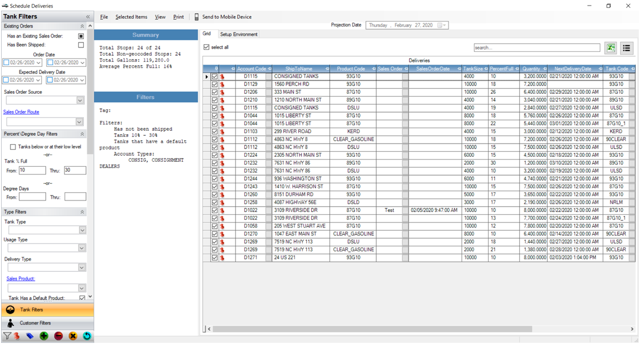Click the cyan refresh arrow icon
This screenshot has width=640, height=344.
(87, 336)
